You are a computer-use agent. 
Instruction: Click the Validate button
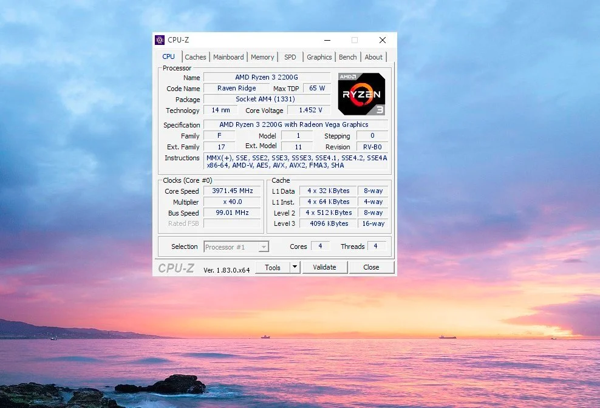click(324, 267)
